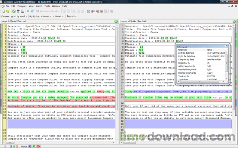Open the Help menu
The image size is (238, 148).
[65, 6]
